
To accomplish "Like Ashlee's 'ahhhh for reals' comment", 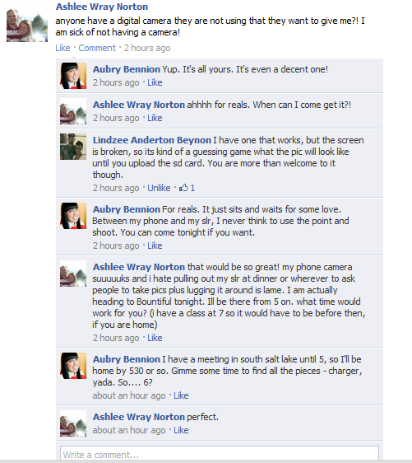I will pyautogui.click(x=155, y=118).
